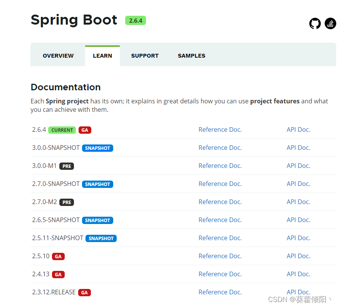337x307 pixels.
Task: Open Reference Doc. for version 2.4.13
Action: tap(220, 274)
